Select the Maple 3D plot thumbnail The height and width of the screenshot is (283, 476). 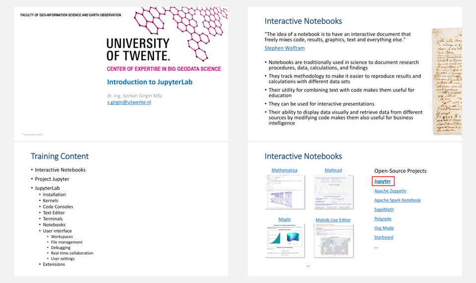tap(285, 240)
